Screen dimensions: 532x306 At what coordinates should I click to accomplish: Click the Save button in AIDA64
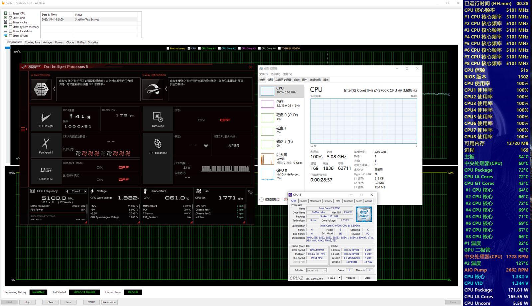[68, 302]
